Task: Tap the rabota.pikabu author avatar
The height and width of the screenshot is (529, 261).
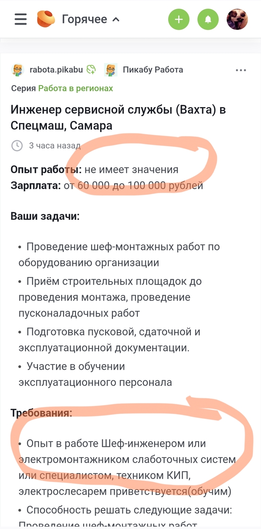Action: (18, 70)
